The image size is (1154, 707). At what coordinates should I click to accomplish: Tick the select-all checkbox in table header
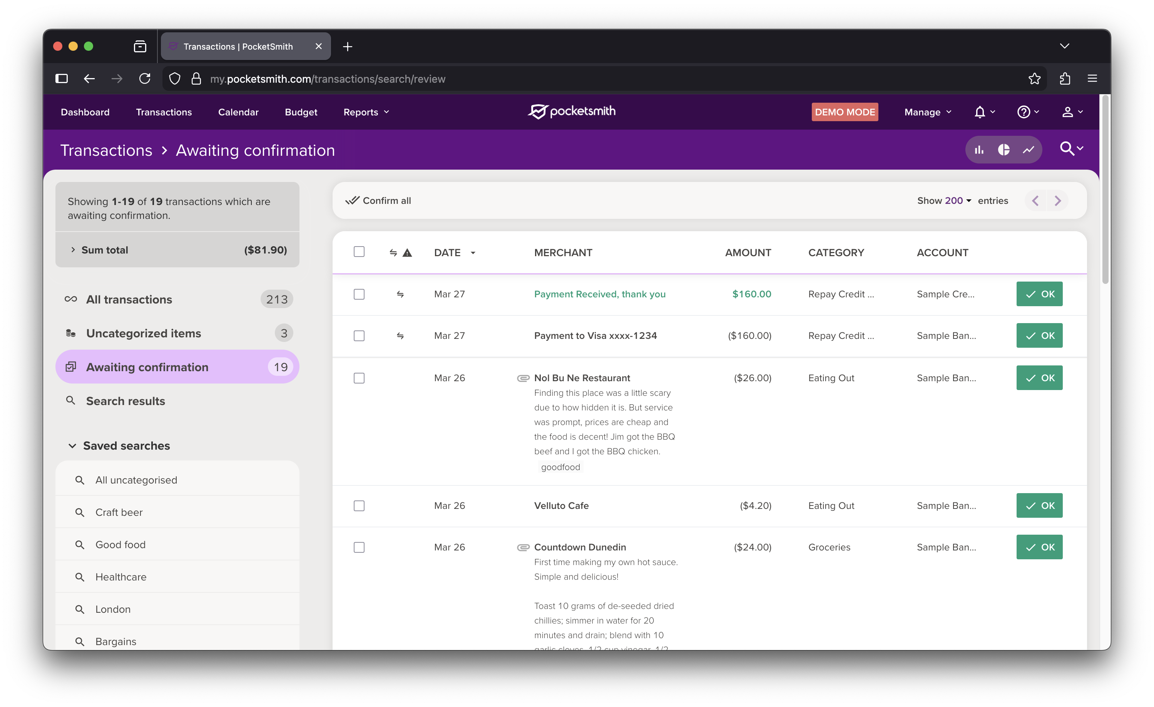point(359,252)
